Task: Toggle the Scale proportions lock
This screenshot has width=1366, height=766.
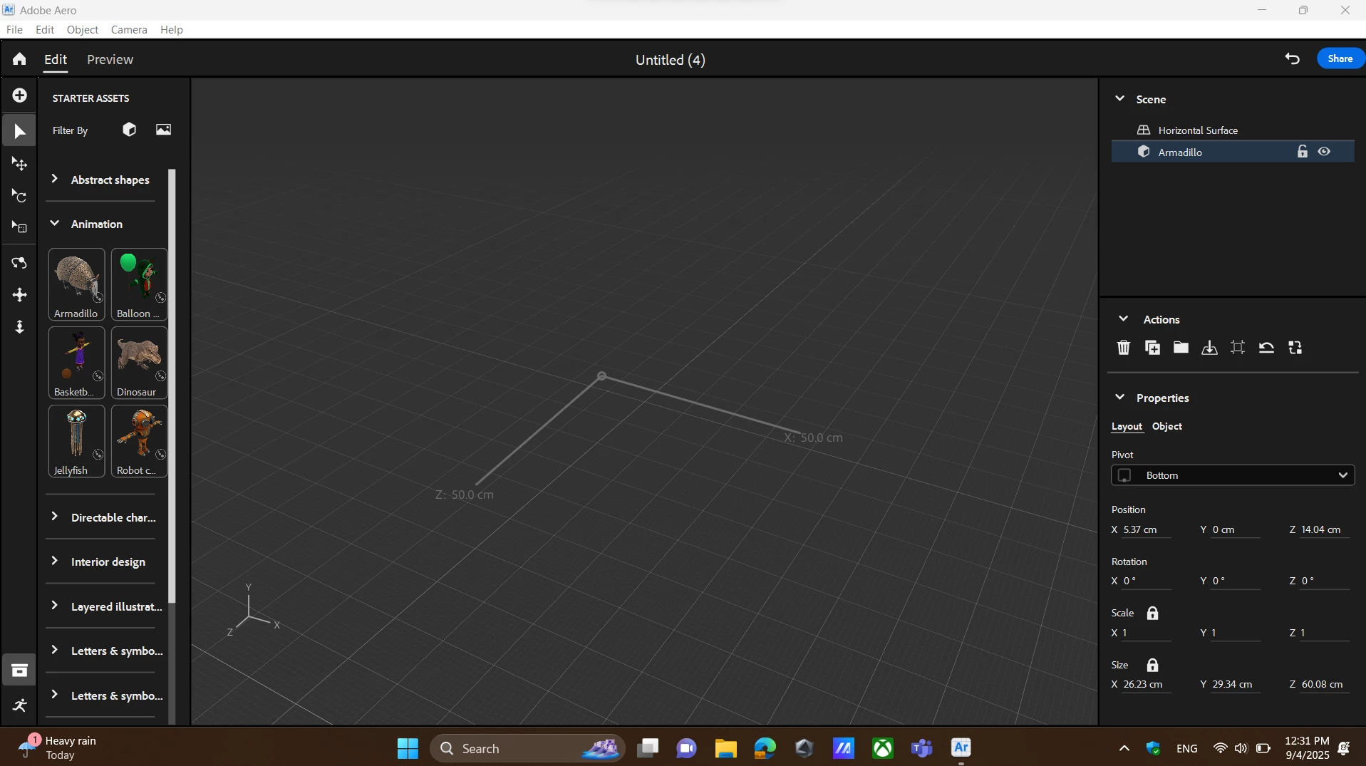Action: coord(1152,613)
